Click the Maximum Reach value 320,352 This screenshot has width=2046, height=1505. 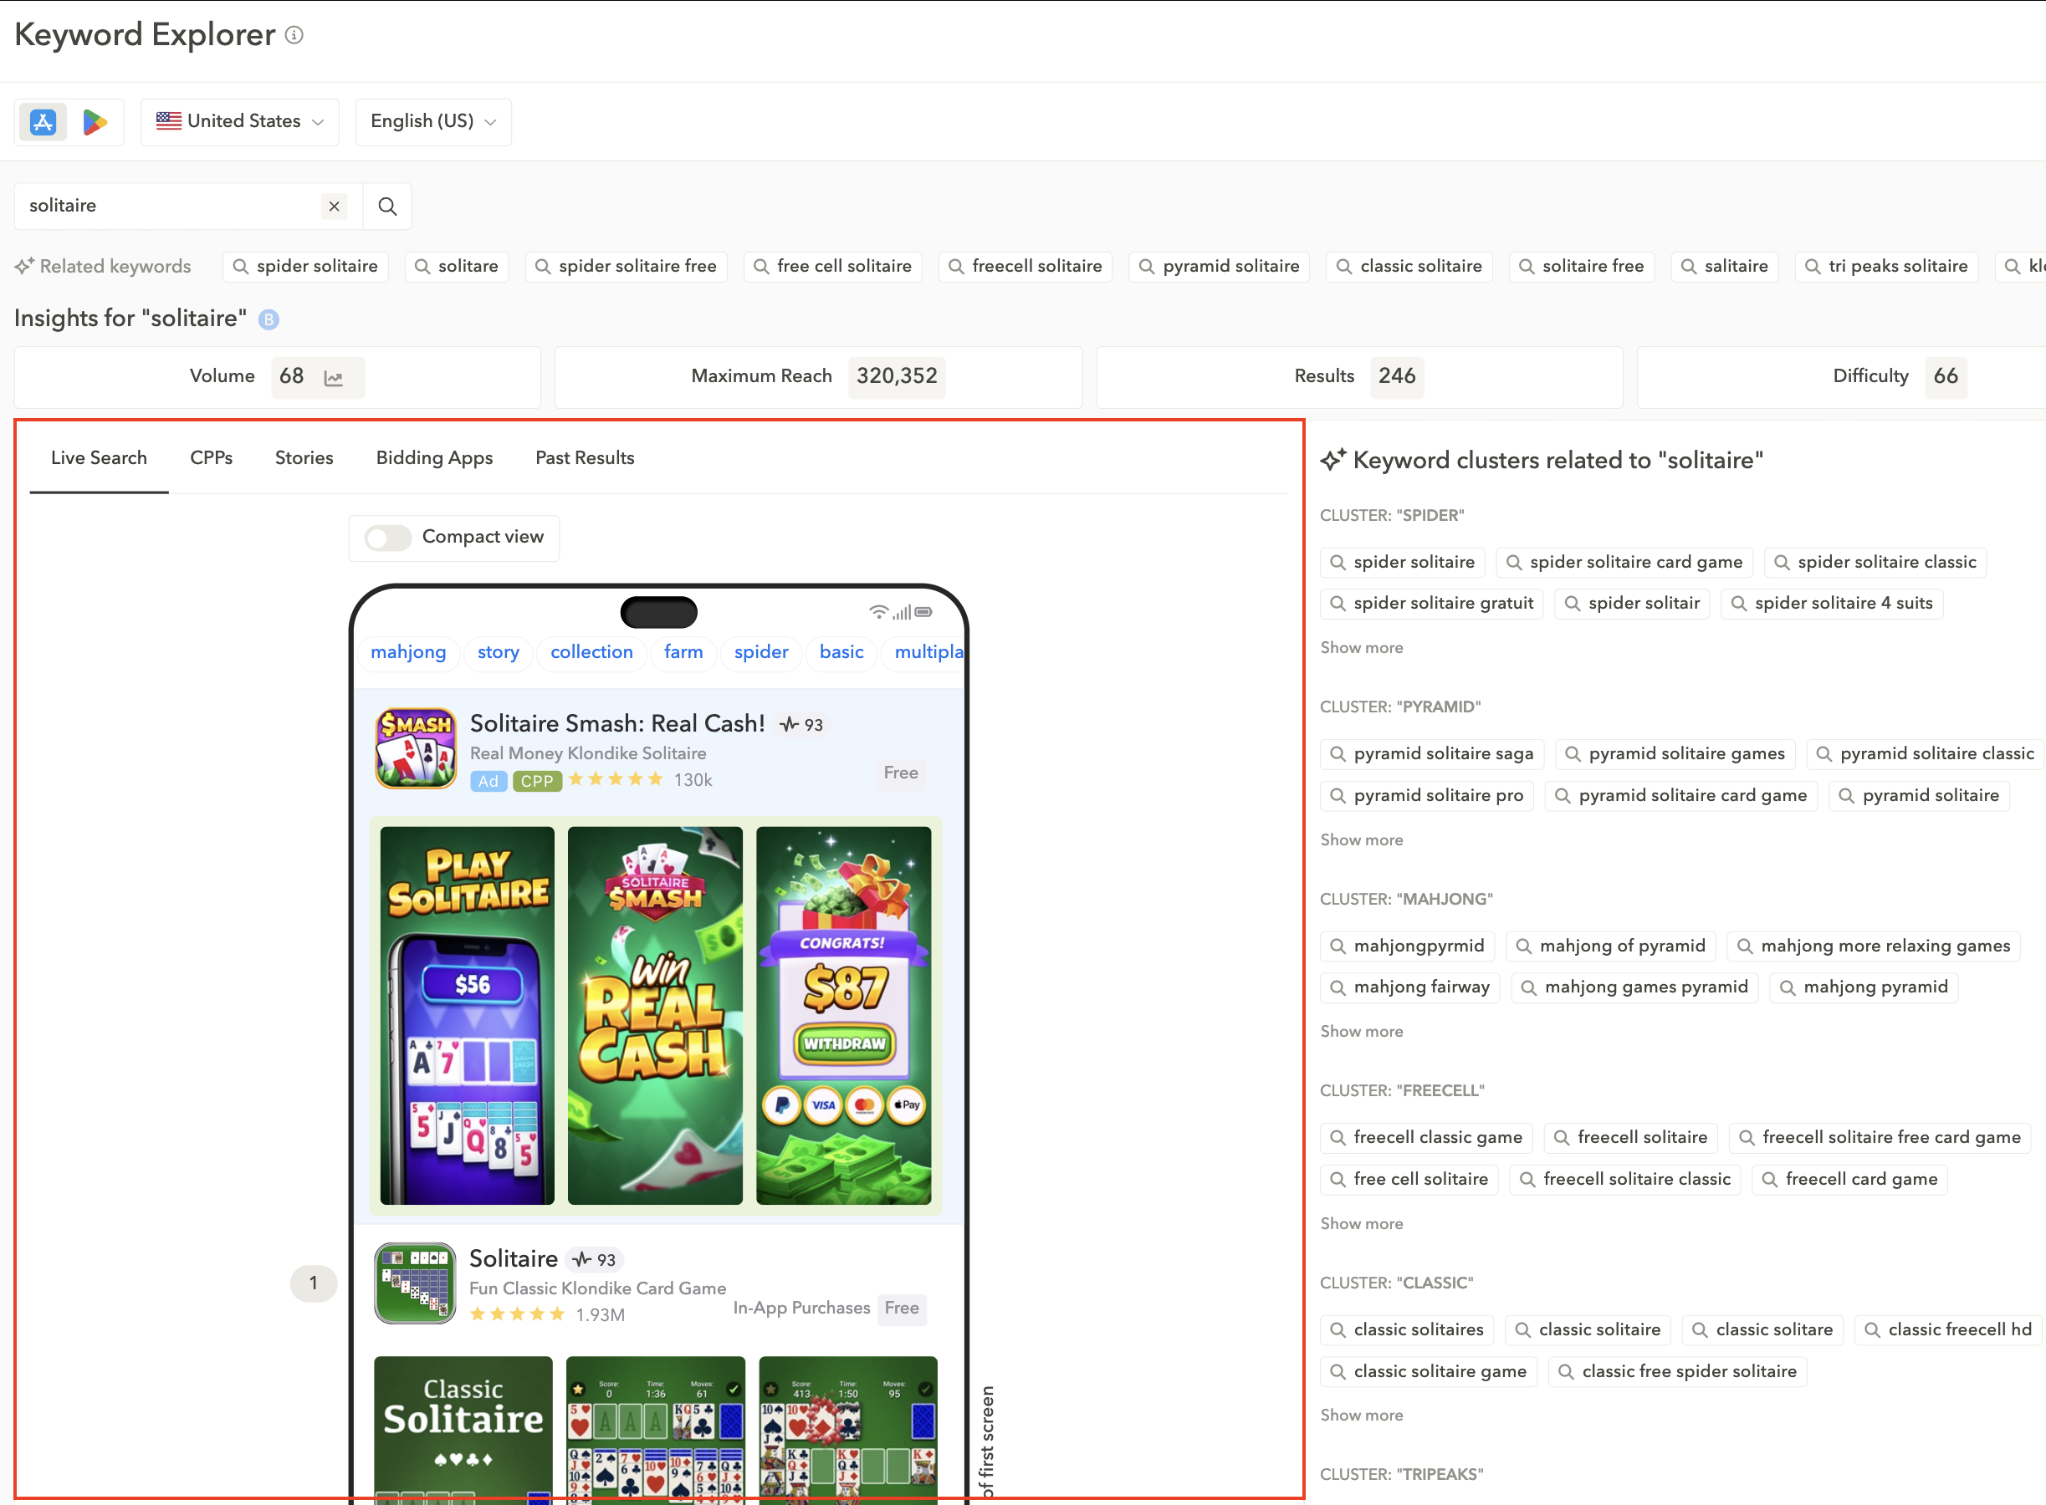(897, 376)
